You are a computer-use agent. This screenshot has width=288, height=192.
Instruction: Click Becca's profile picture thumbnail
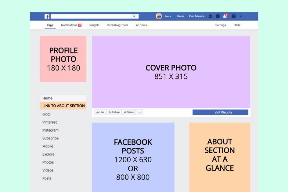[x=159, y=16]
